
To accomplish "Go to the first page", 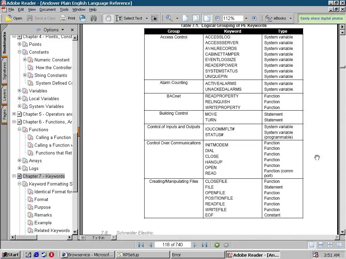I will coord(141,245).
